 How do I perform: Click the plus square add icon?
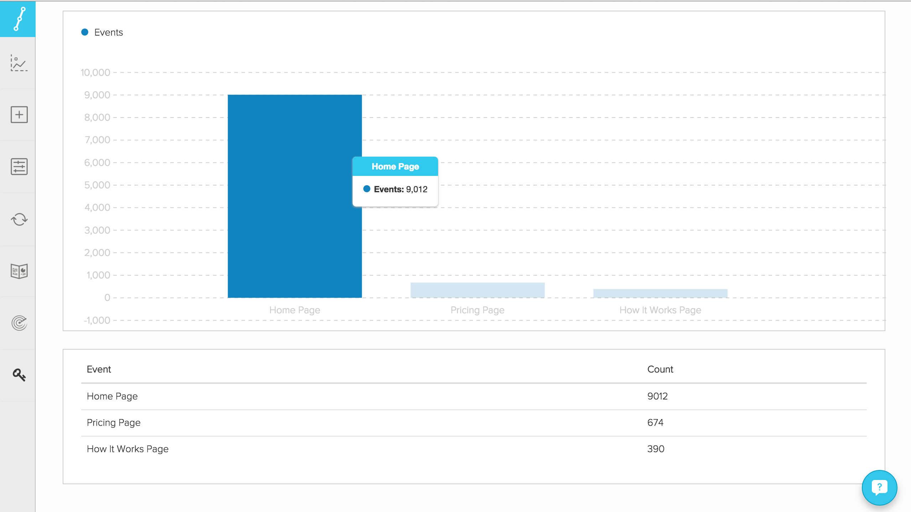click(x=19, y=115)
